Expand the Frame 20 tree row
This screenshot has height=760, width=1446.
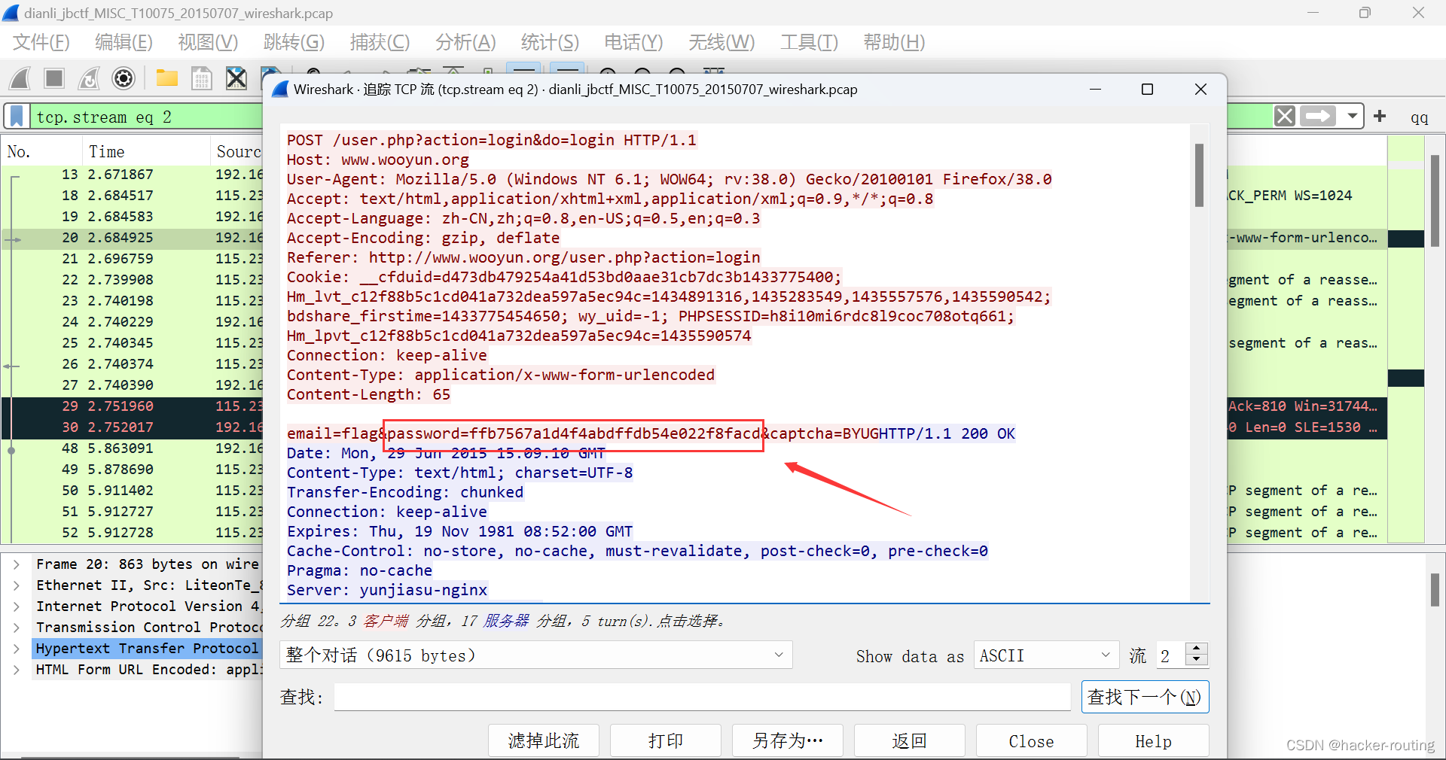pyautogui.click(x=17, y=564)
